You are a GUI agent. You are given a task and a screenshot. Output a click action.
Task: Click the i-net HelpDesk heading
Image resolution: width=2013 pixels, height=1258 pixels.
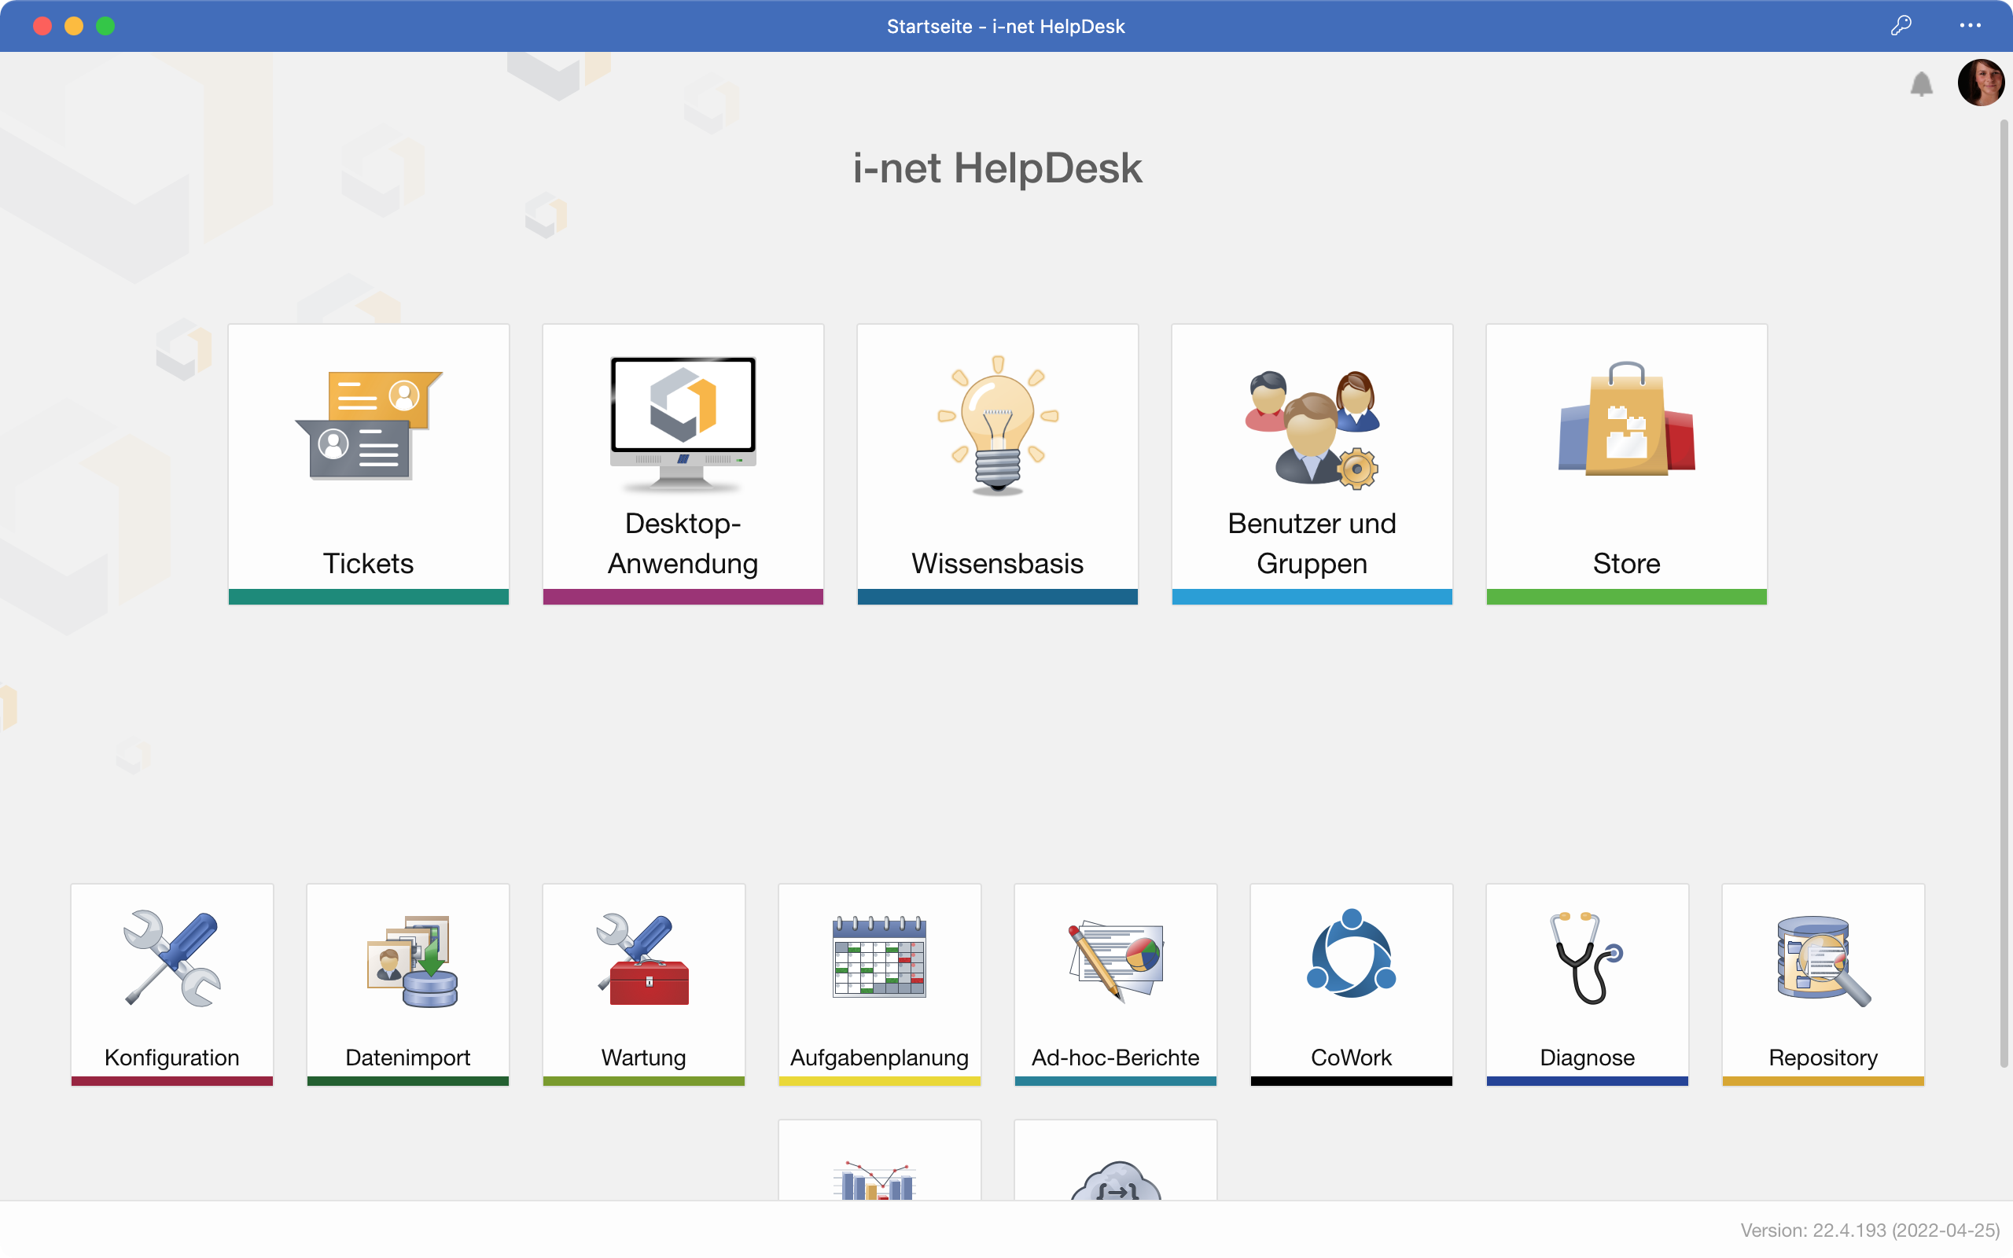pos(997,168)
